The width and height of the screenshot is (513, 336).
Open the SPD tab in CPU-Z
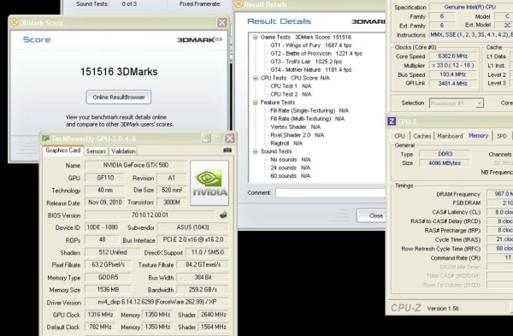[502, 136]
